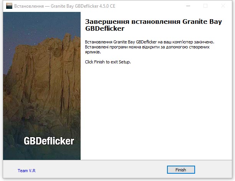Click the GBDeflicker cliff banner image
The image size is (235, 181).
(x=42, y=86)
